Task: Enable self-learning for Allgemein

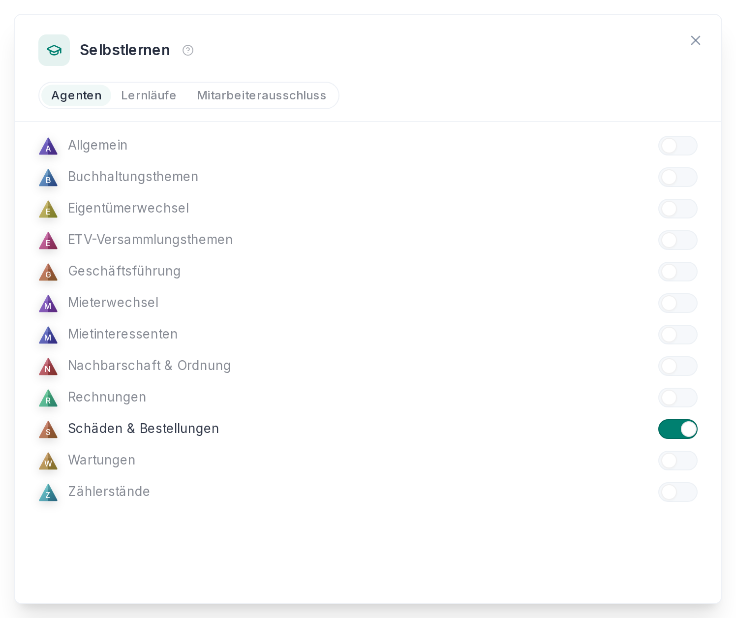Action: pyautogui.click(x=678, y=146)
